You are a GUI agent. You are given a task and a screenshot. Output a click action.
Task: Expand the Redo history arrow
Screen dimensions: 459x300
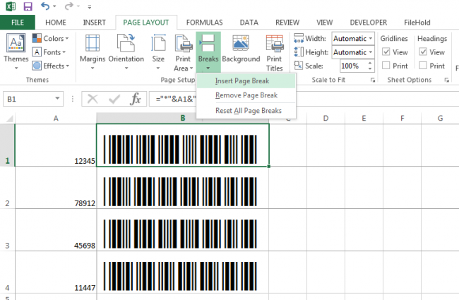pos(78,6)
